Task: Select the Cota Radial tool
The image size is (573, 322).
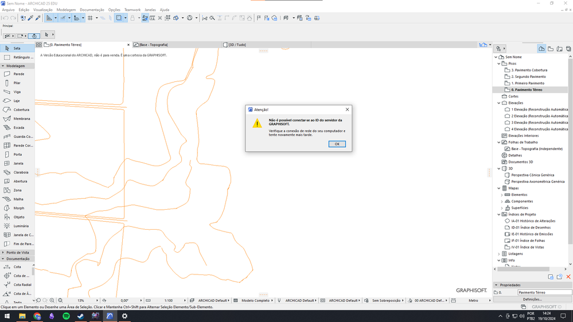Action: 17,285
